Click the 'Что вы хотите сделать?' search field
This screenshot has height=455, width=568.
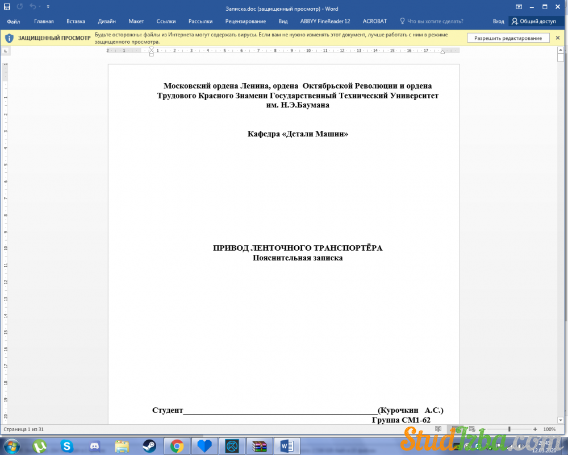[435, 22]
